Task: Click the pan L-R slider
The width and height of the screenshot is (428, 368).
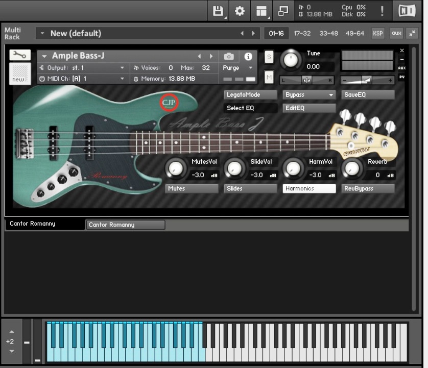Action: coord(307,80)
